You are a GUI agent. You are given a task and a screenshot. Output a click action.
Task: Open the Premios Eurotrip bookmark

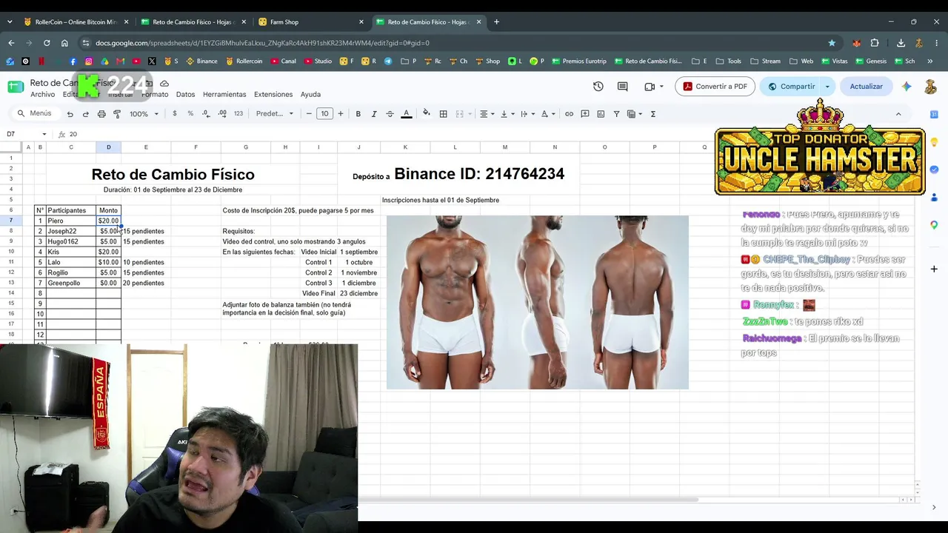pos(578,61)
